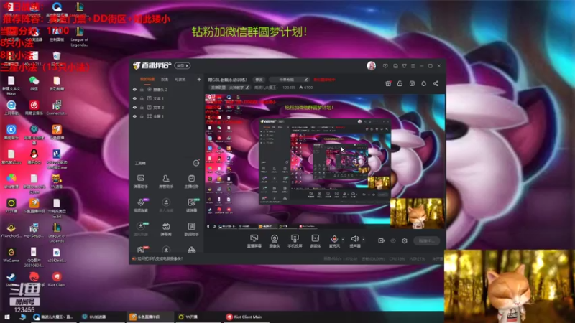The image size is (575, 323).
Task: Open the 微信 desktop icon
Action: point(34,83)
